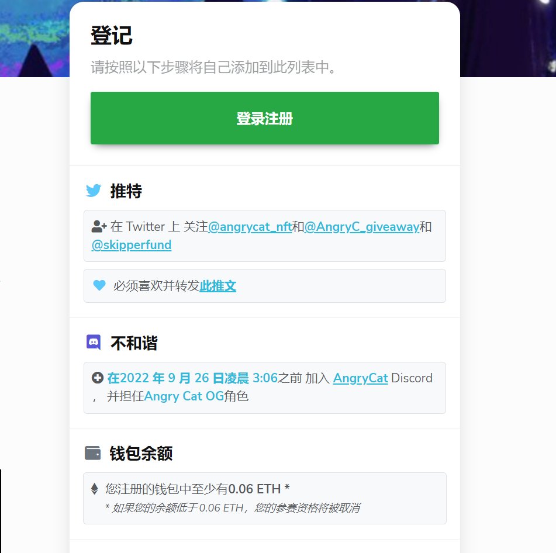The height and width of the screenshot is (553, 556).
Task: Open the AngryCat Discord link
Action: point(360,378)
